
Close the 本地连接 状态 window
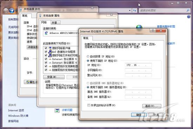pos(92,8)
